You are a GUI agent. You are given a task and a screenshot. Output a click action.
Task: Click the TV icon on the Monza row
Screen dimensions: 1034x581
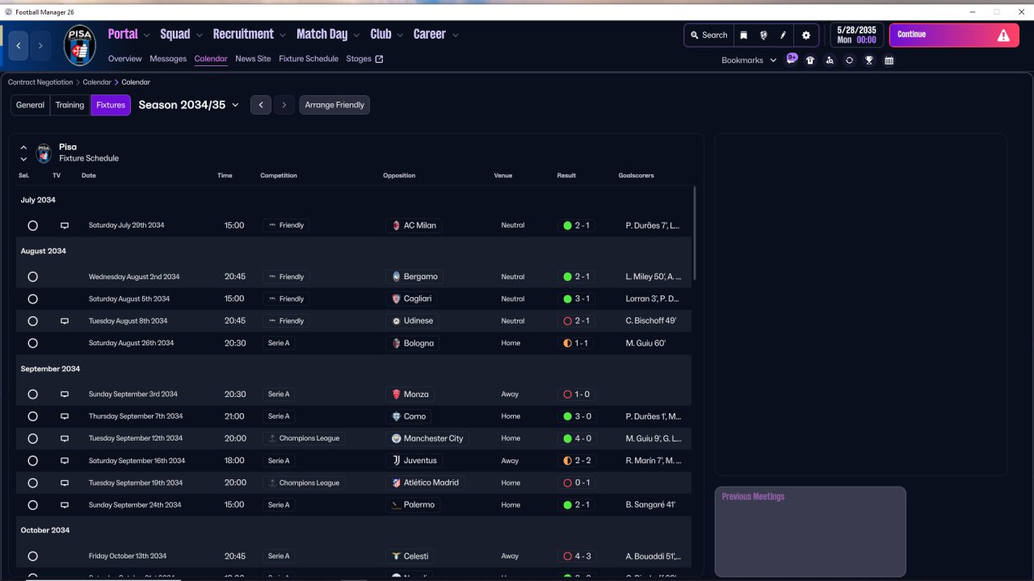coord(65,395)
